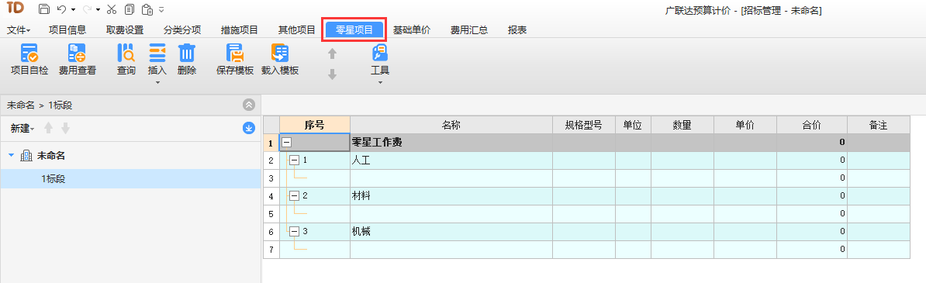
Task: Open the redo history dropdown arrow
Action: (x=98, y=10)
